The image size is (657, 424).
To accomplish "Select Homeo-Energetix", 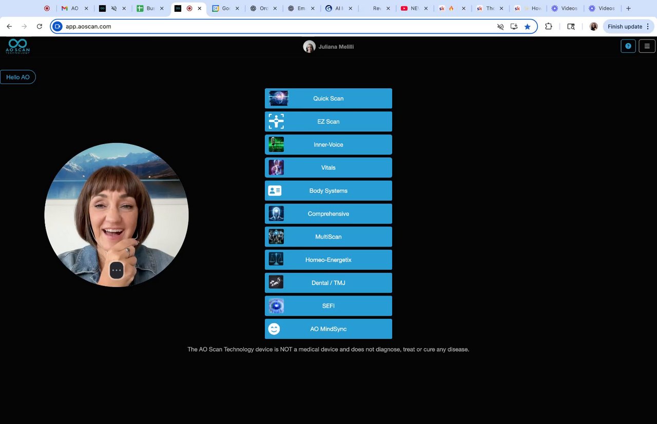I will point(328,260).
